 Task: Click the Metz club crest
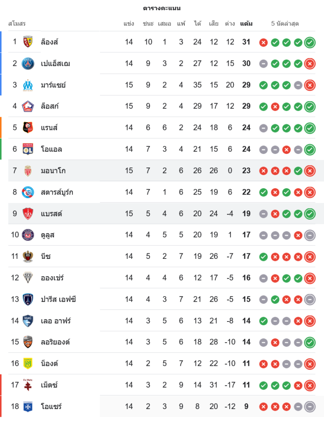coord(28,385)
